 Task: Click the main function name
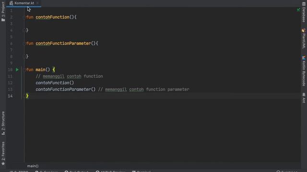tap(40, 70)
